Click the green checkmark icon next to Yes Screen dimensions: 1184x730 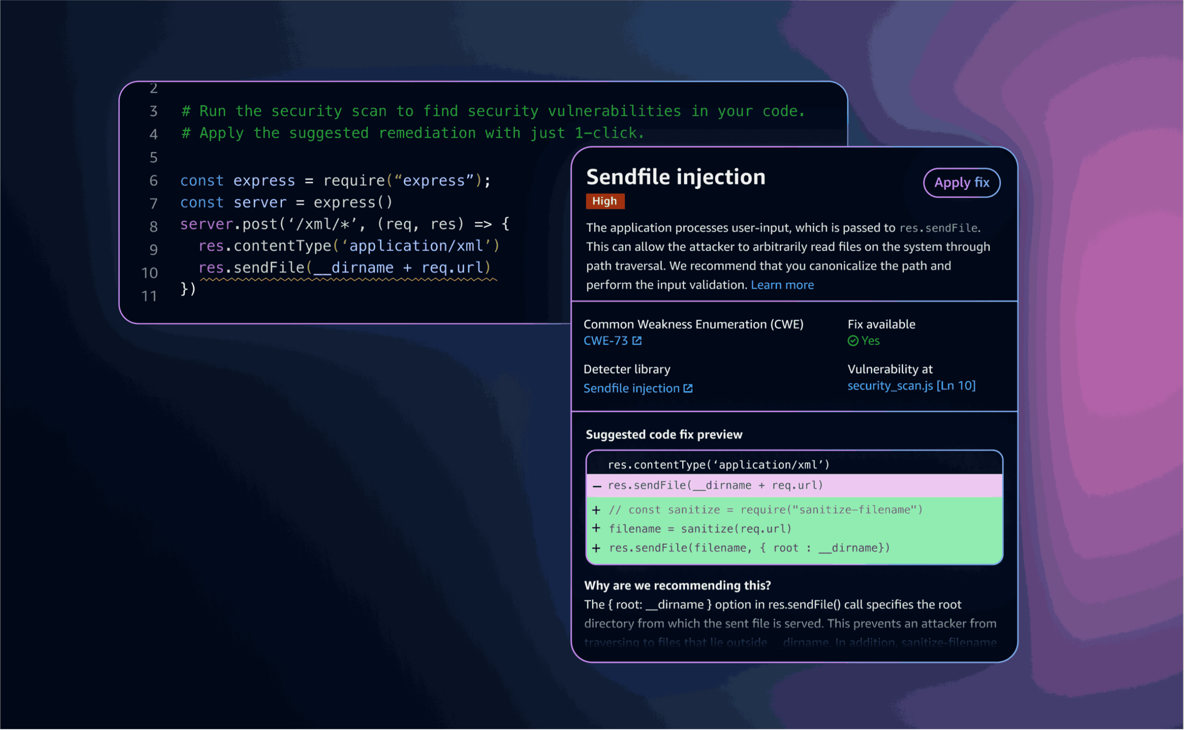(x=852, y=341)
